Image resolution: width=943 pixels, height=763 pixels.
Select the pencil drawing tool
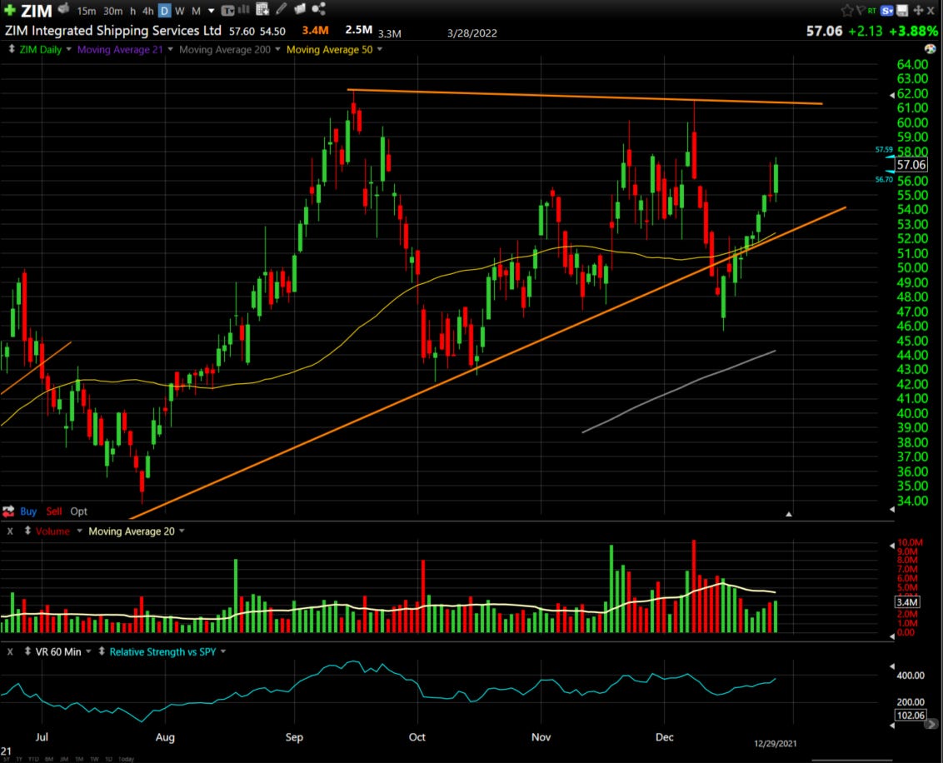[281, 9]
